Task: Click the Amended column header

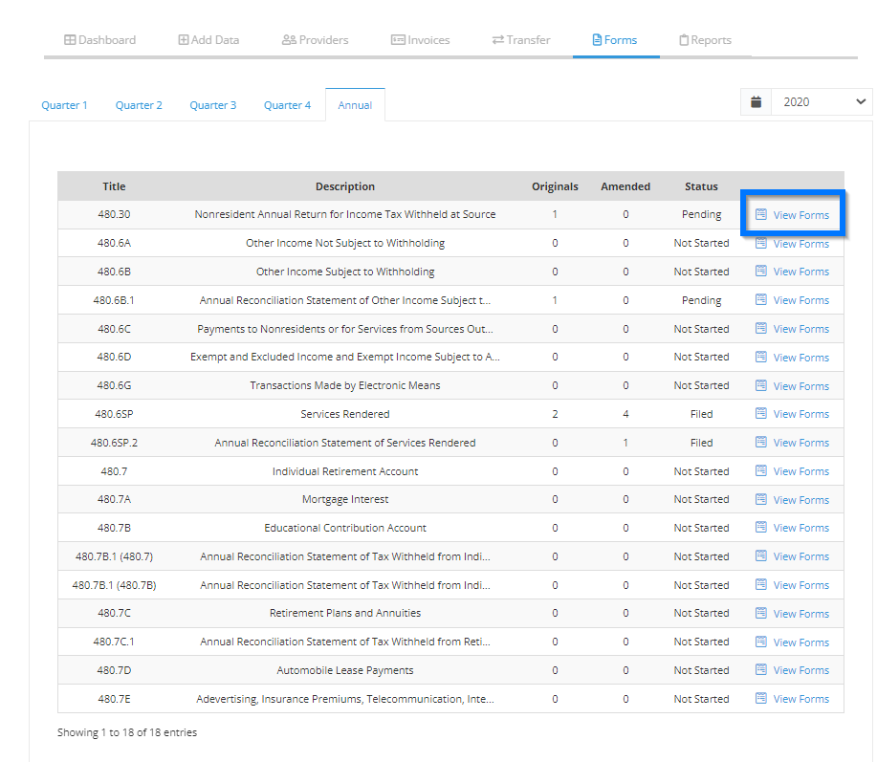Action: [625, 186]
